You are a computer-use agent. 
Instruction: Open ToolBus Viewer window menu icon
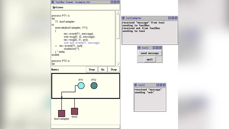point(53,2)
